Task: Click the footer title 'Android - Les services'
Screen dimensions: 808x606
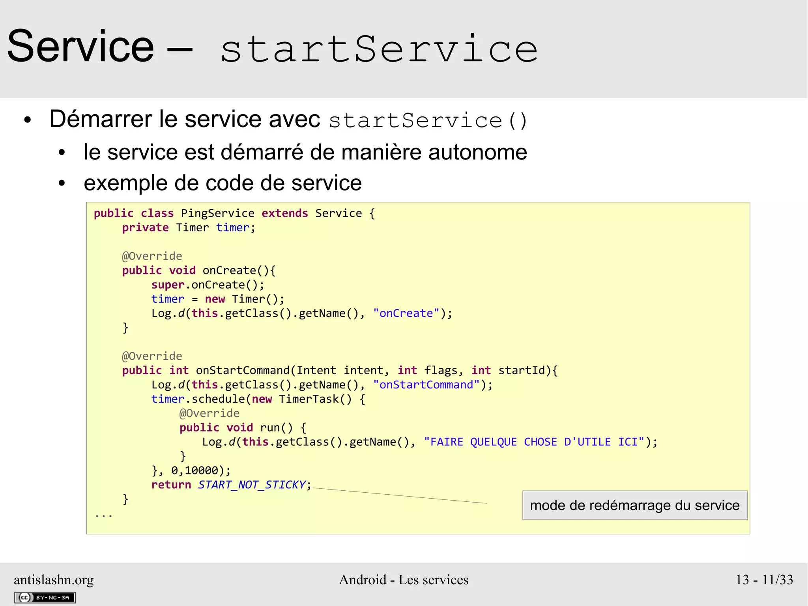Action: [404, 580]
